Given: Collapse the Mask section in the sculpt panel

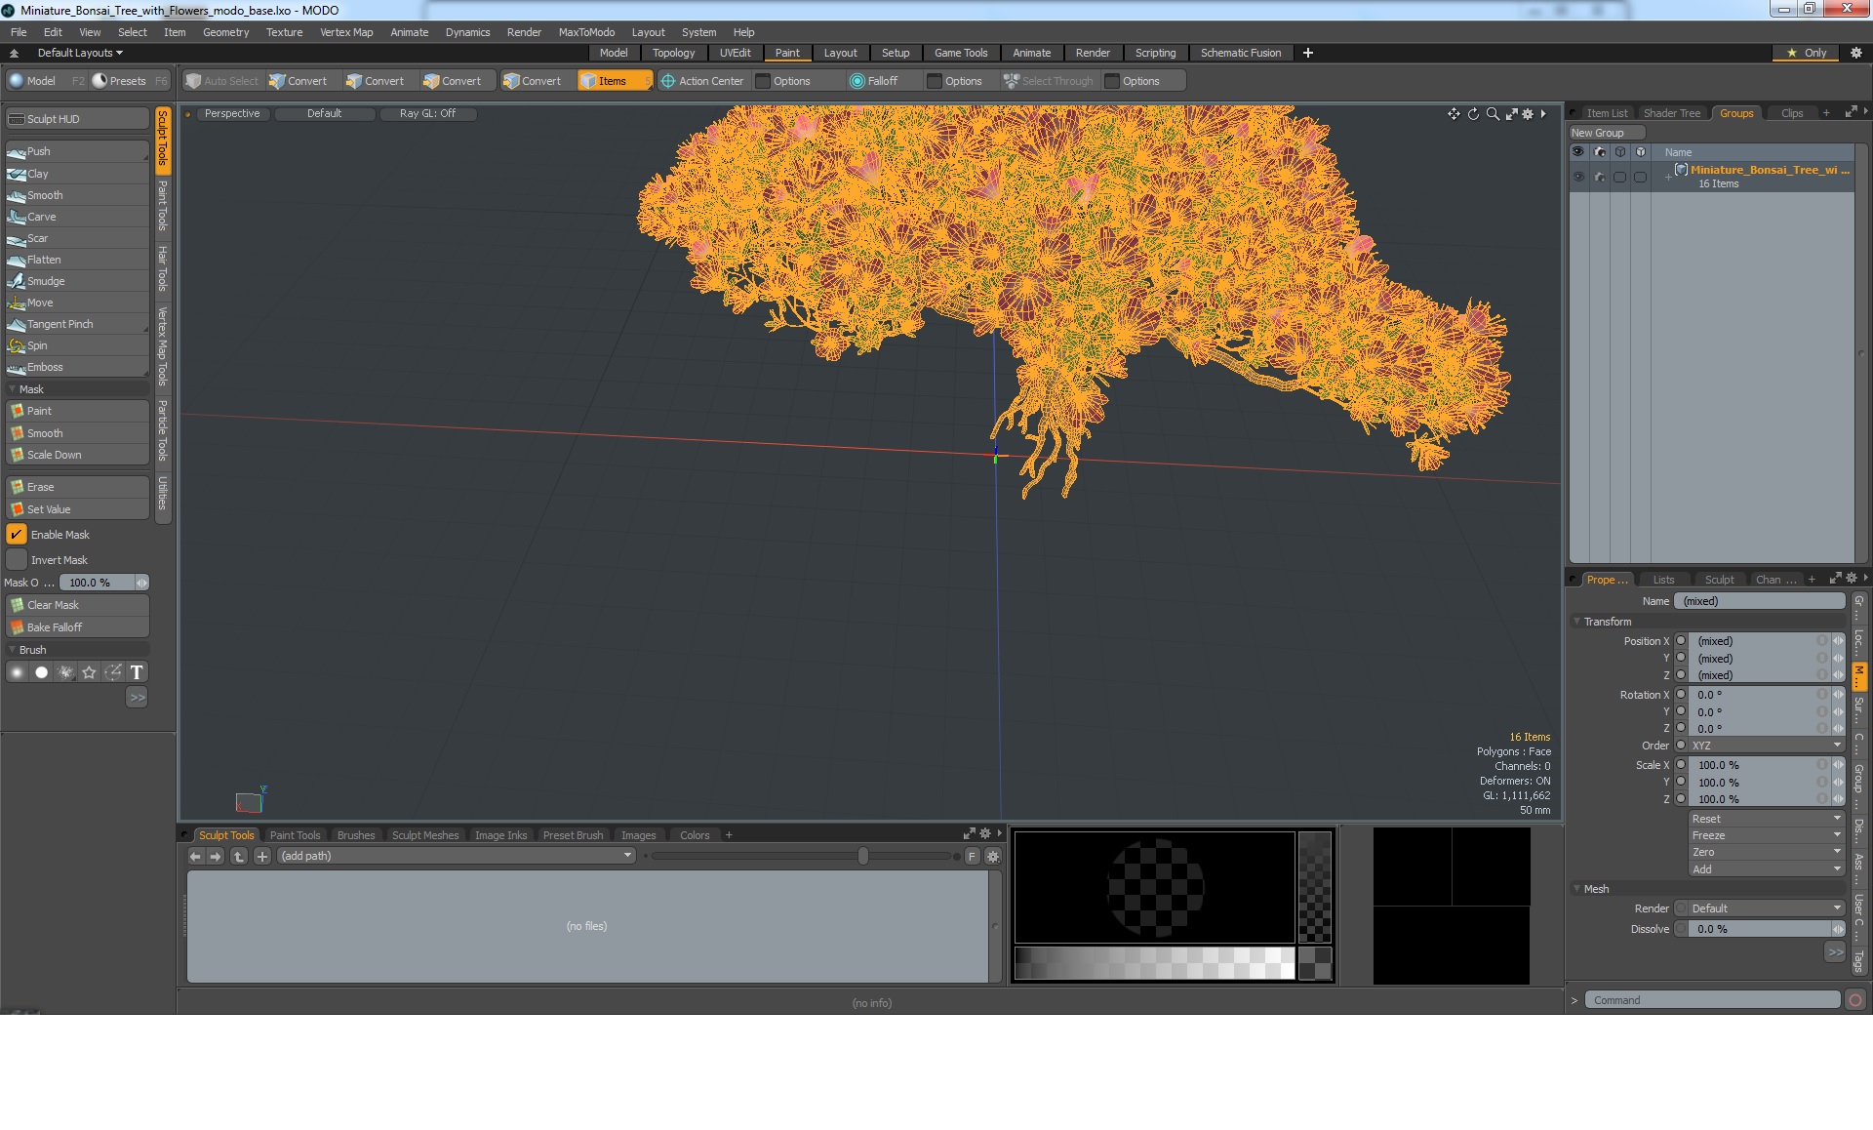Looking at the screenshot, I should (x=12, y=389).
